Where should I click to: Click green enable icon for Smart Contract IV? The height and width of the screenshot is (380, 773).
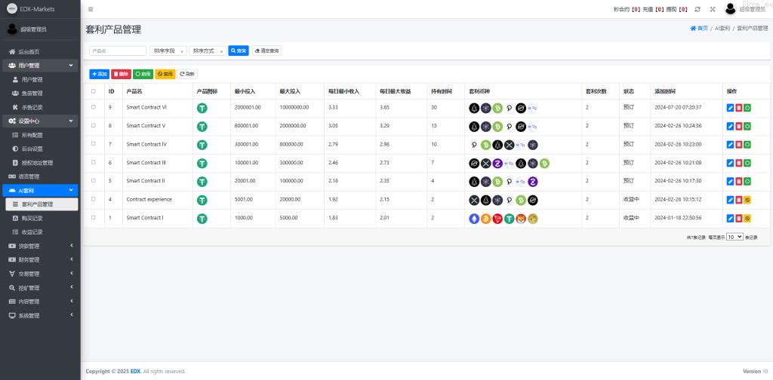click(747, 145)
